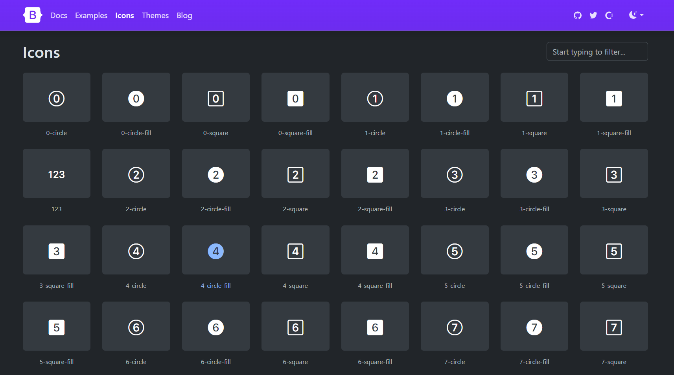Select the 123 icon tile

[56, 173]
